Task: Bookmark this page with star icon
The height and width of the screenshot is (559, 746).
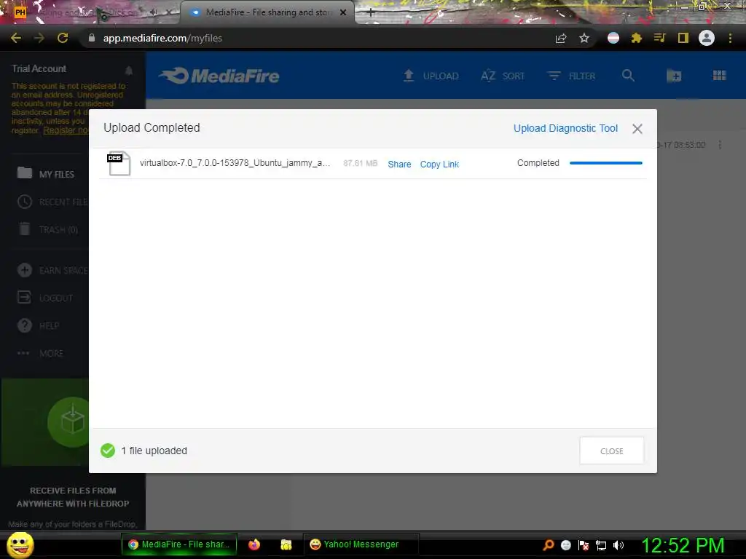Action: coord(584,38)
